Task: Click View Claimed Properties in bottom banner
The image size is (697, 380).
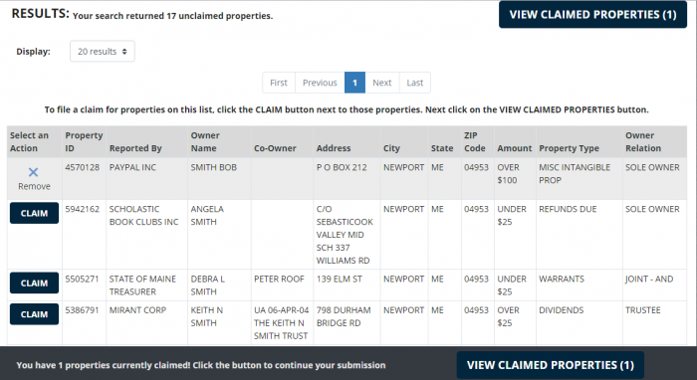Action: click(x=551, y=365)
